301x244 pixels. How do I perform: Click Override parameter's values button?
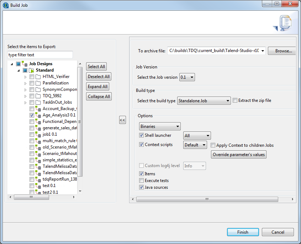[239, 155]
